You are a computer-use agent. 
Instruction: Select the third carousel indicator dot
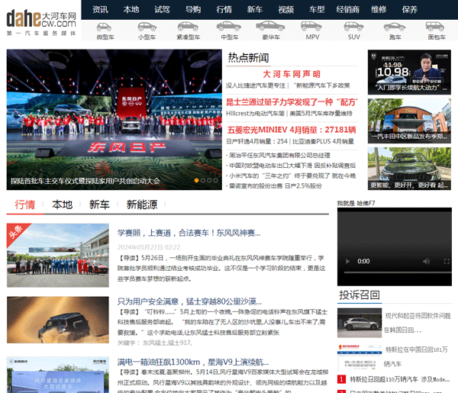coord(209,180)
